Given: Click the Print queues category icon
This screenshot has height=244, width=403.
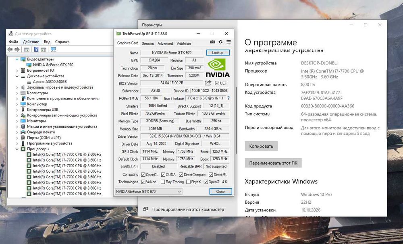Looking at the screenshot, I should pyautogui.click(x=23, y=132).
